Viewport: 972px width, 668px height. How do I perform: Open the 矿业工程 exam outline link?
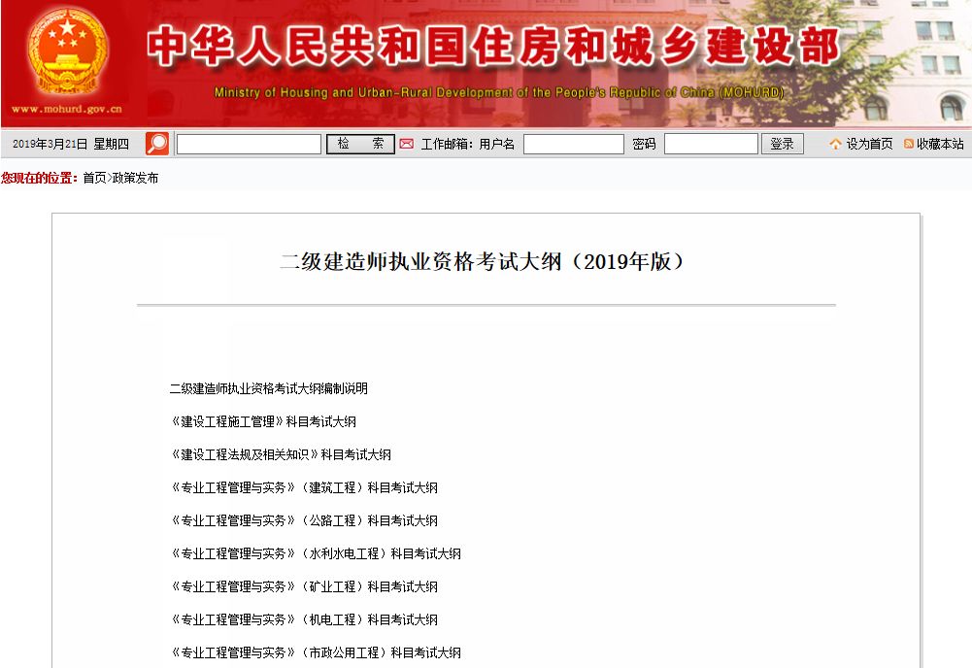[x=304, y=586]
